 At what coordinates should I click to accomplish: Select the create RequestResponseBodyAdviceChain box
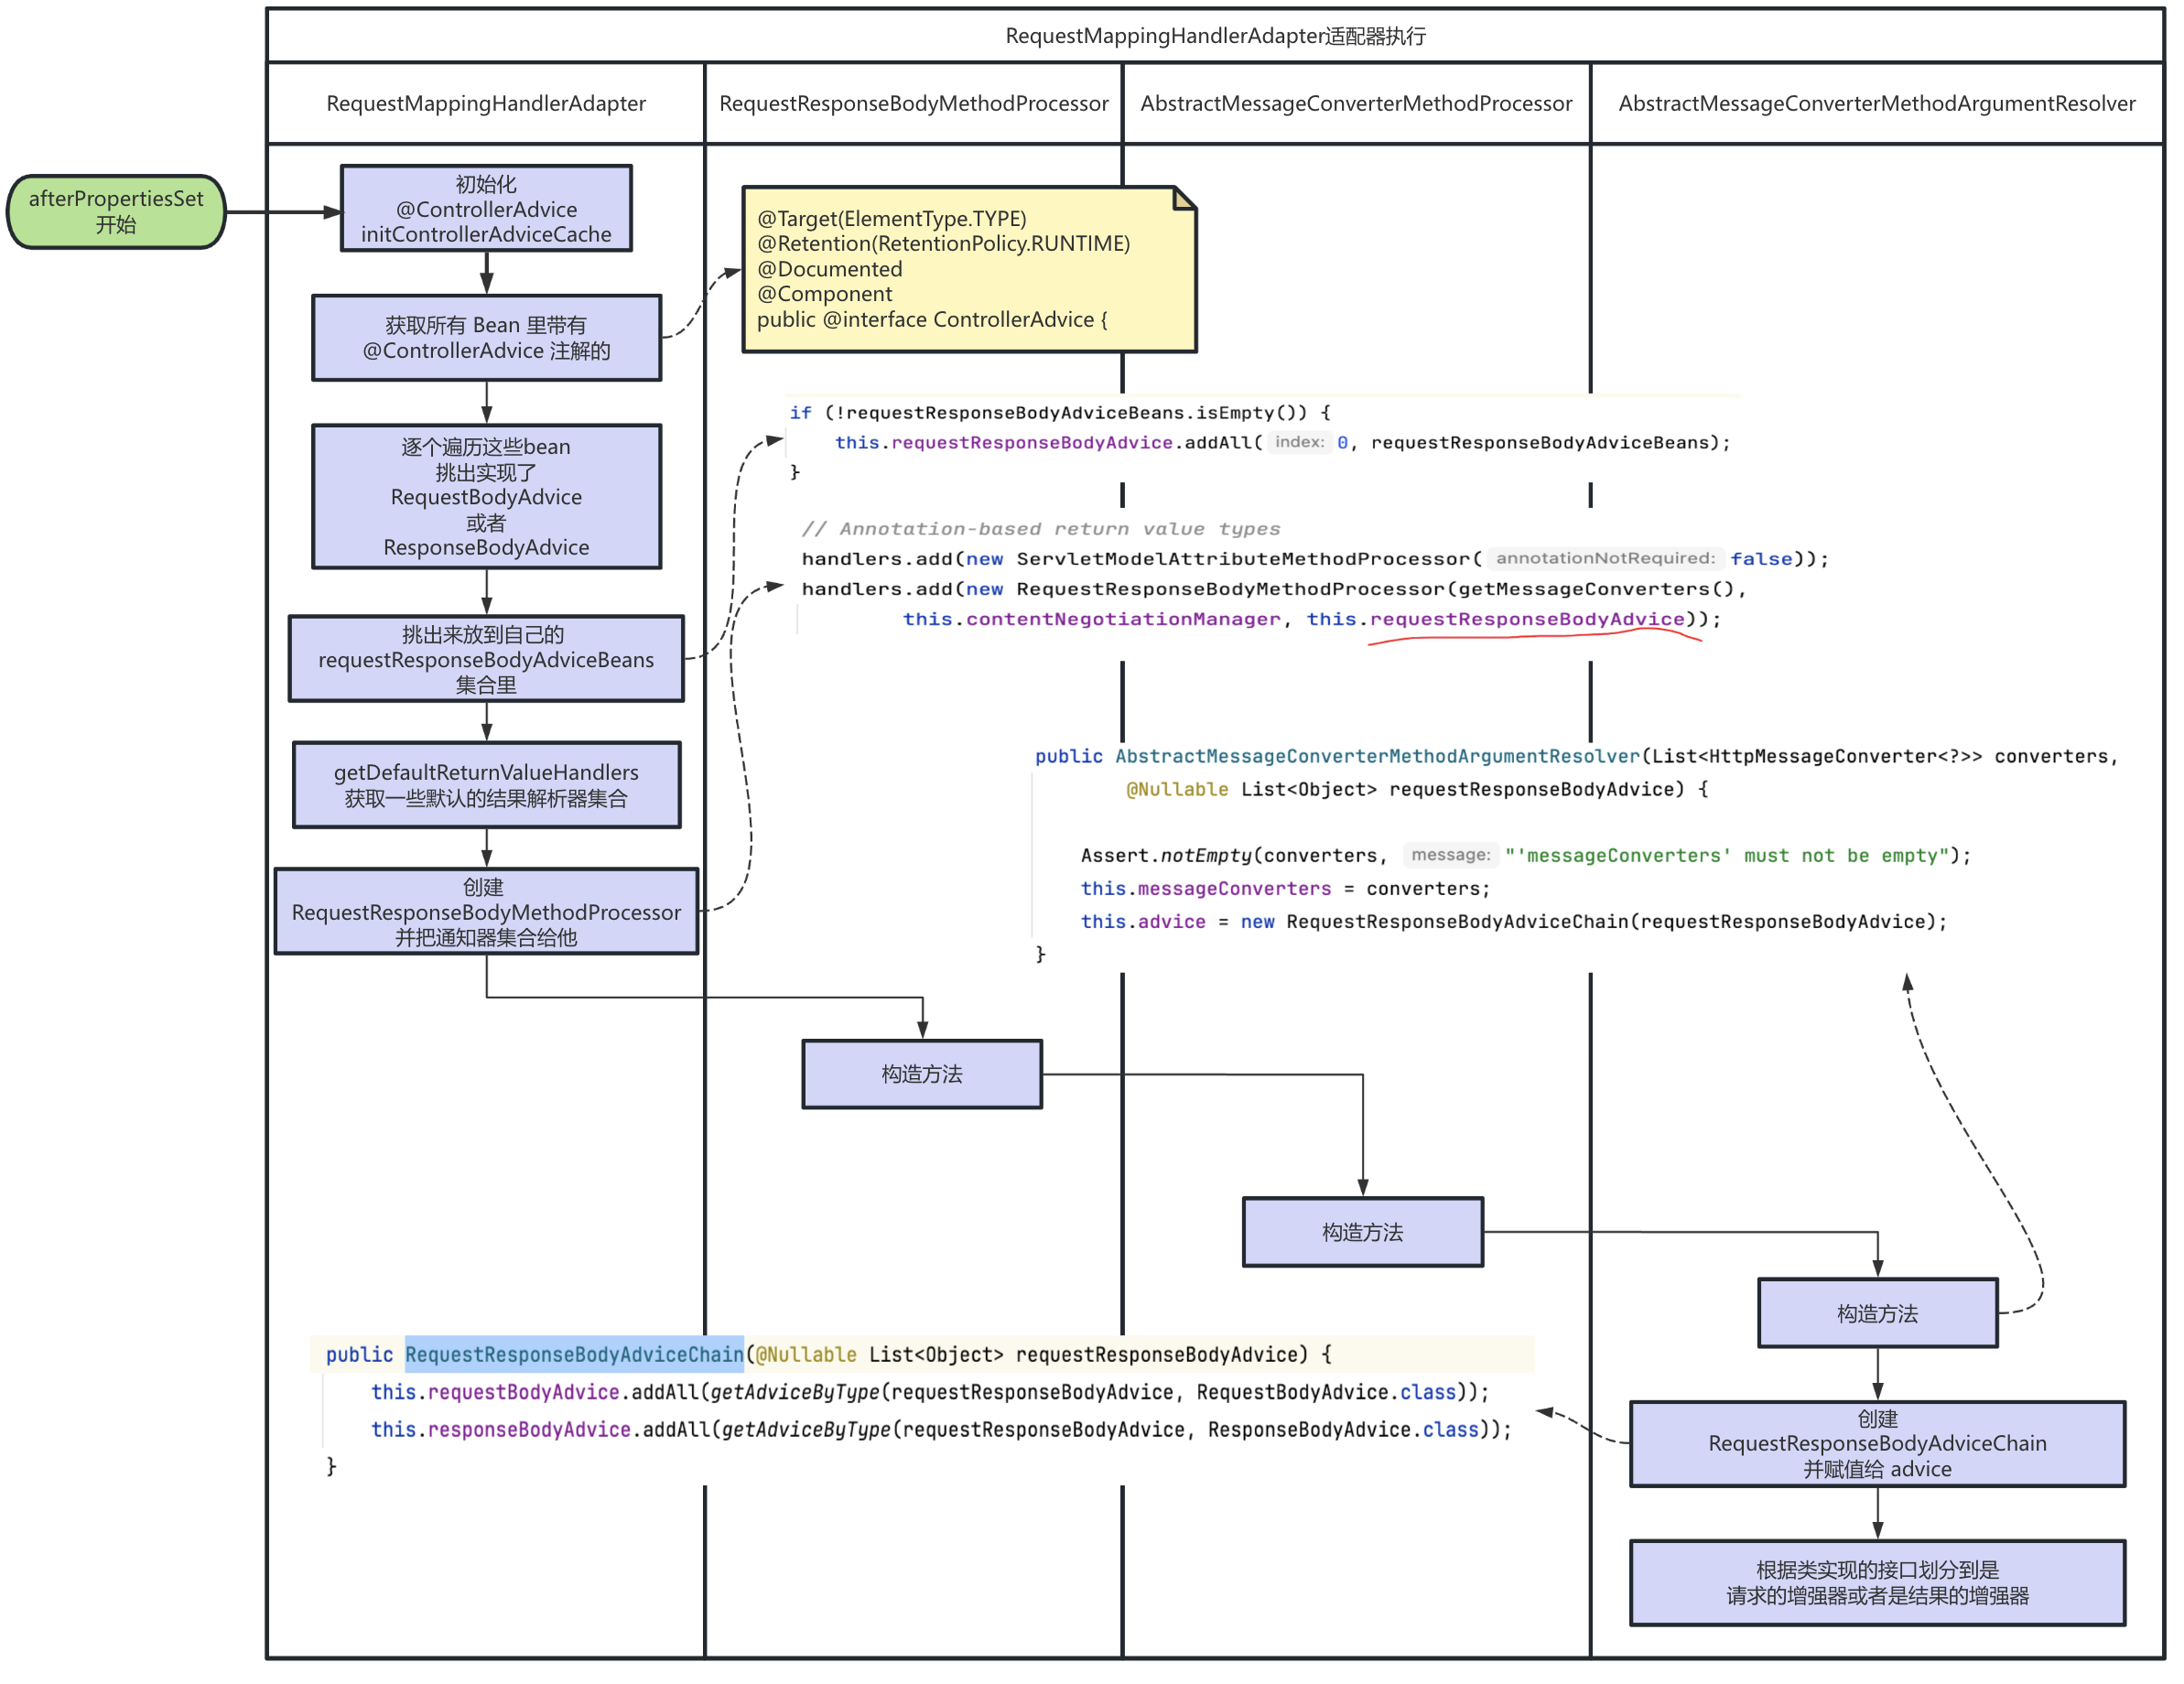[x=1877, y=1443]
